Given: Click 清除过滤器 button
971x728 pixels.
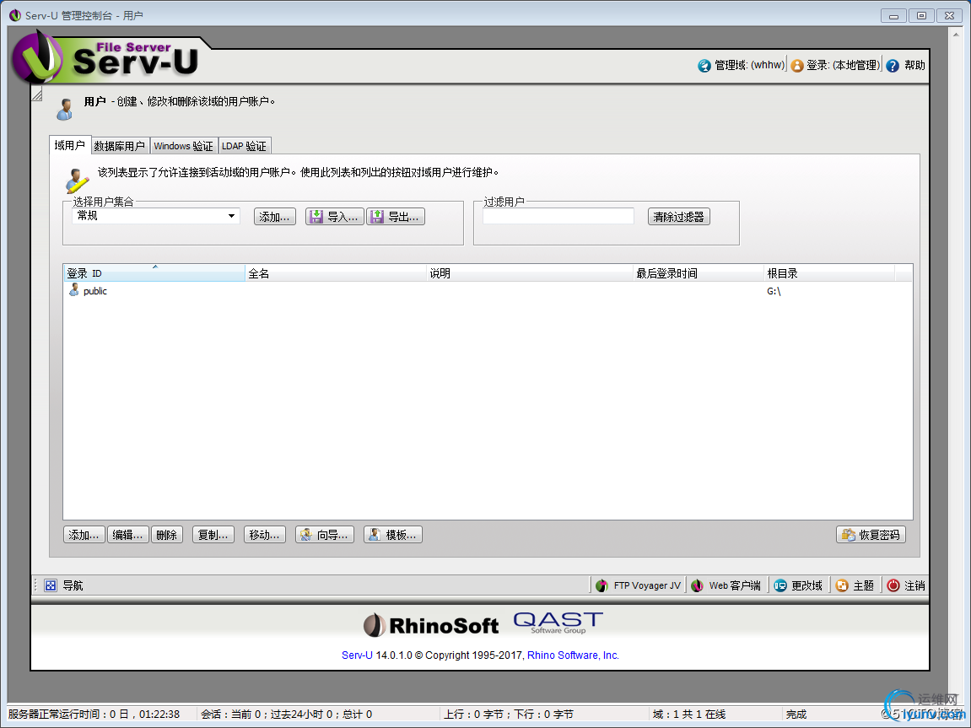Looking at the screenshot, I should pos(679,217).
